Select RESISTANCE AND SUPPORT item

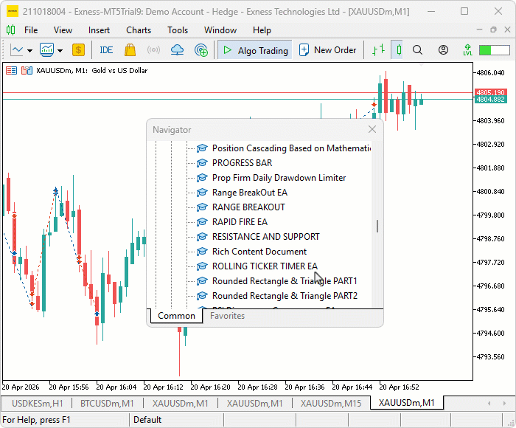pos(266,237)
